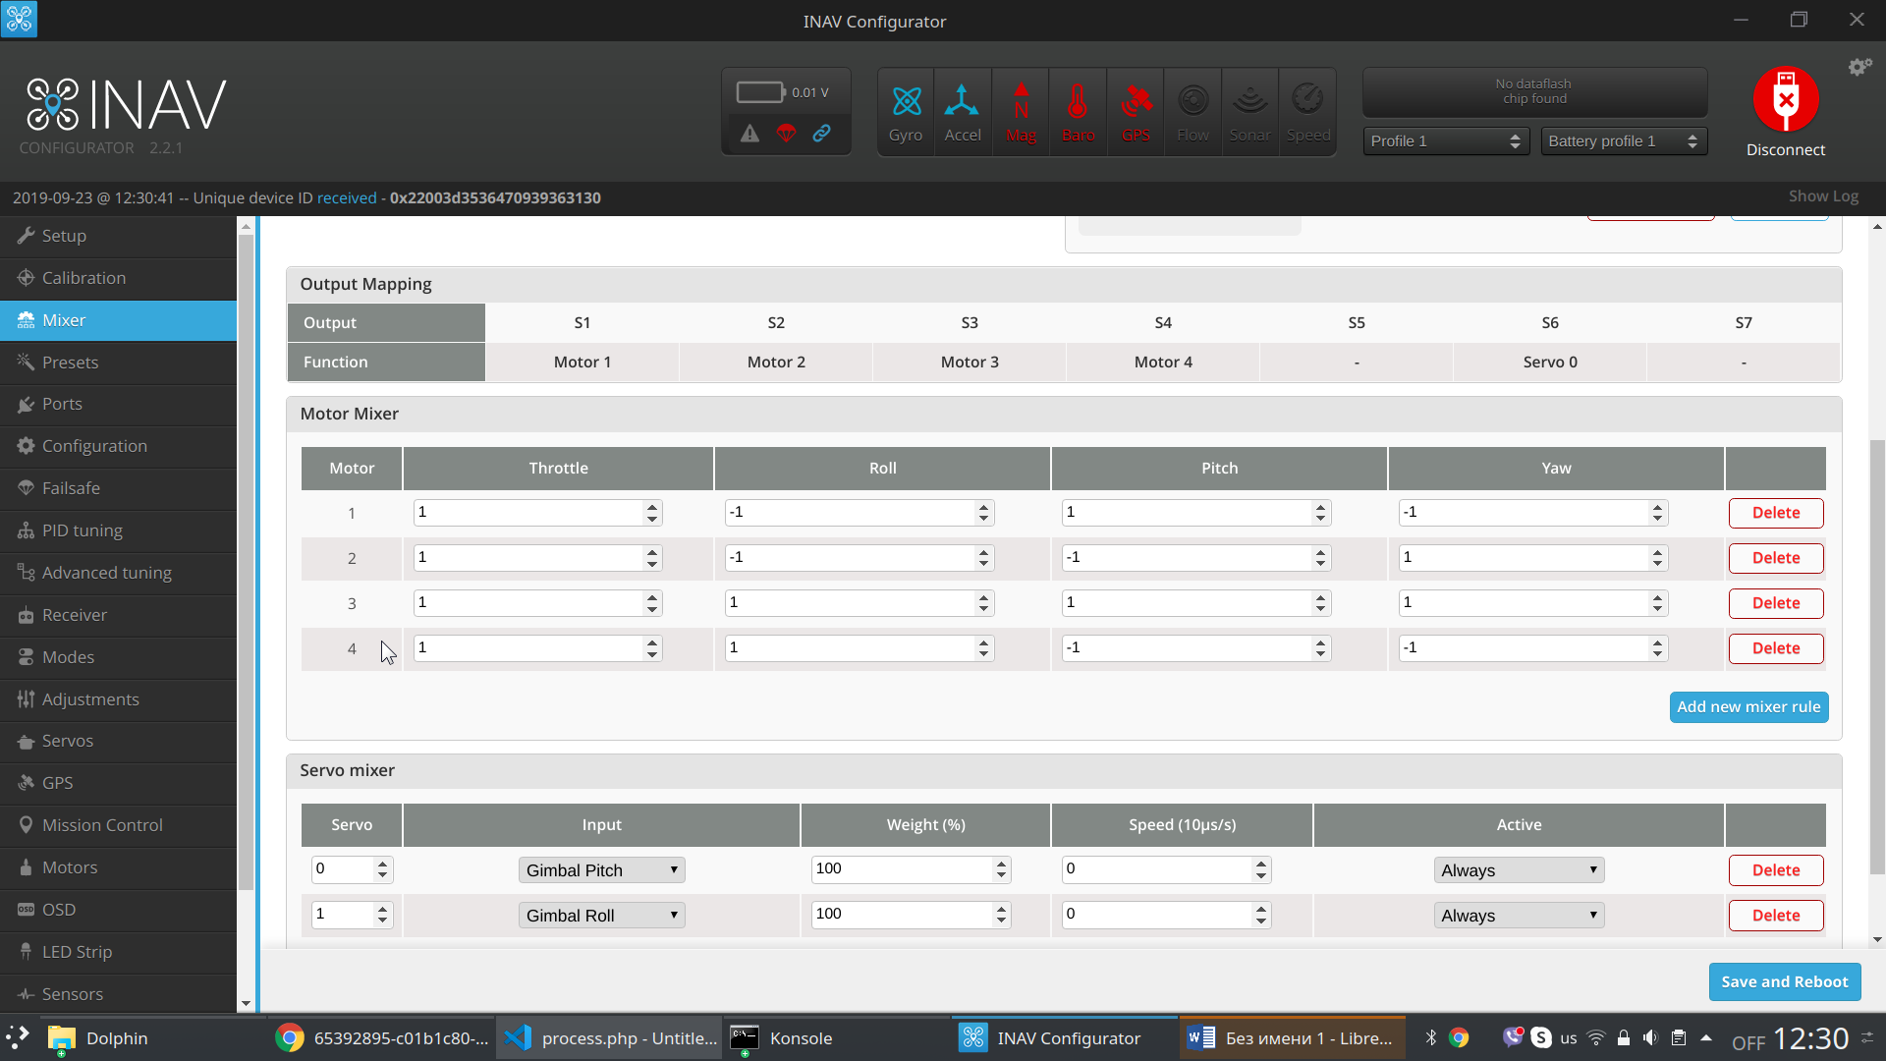Show the application log
Screen dimensions: 1886x1061
pos(1822,195)
